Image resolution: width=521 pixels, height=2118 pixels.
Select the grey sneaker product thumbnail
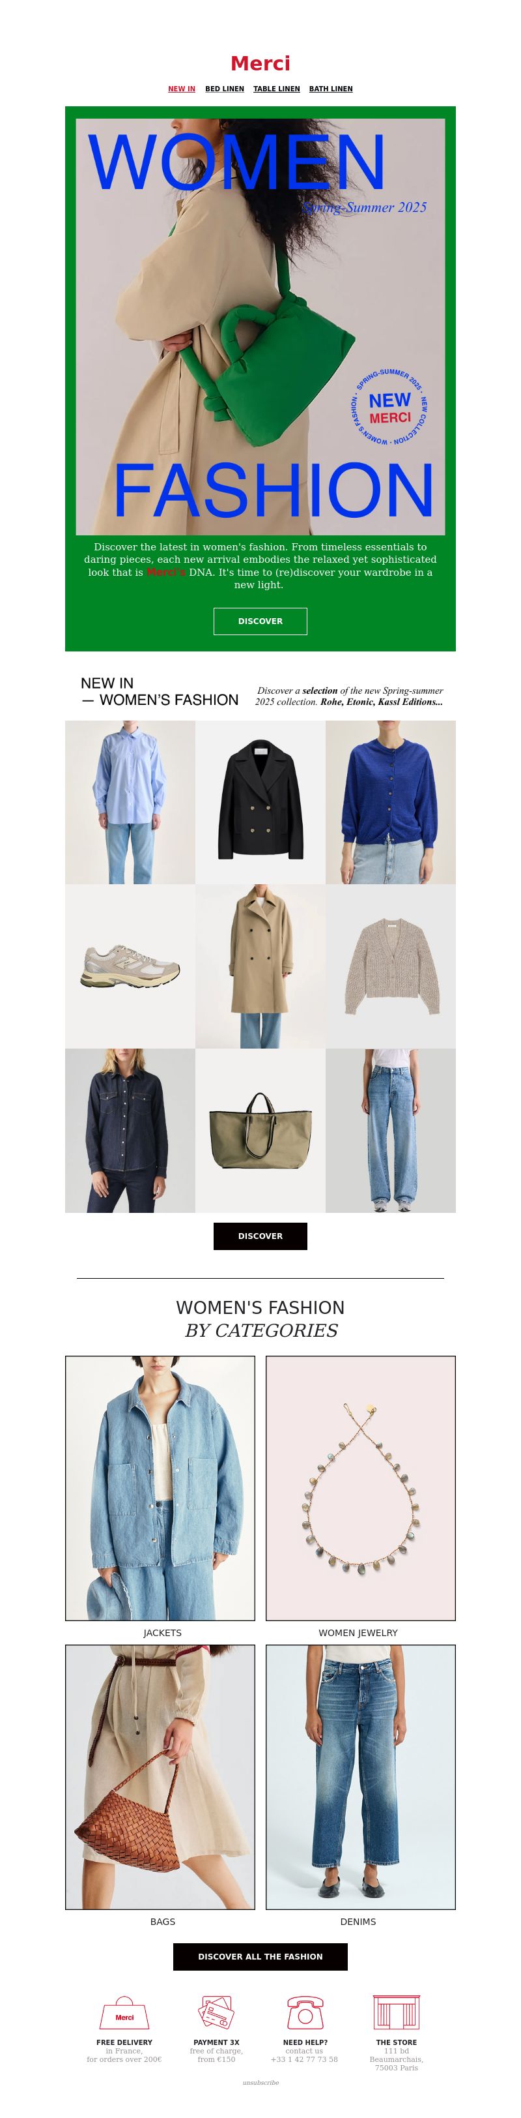(x=130, y=966)
